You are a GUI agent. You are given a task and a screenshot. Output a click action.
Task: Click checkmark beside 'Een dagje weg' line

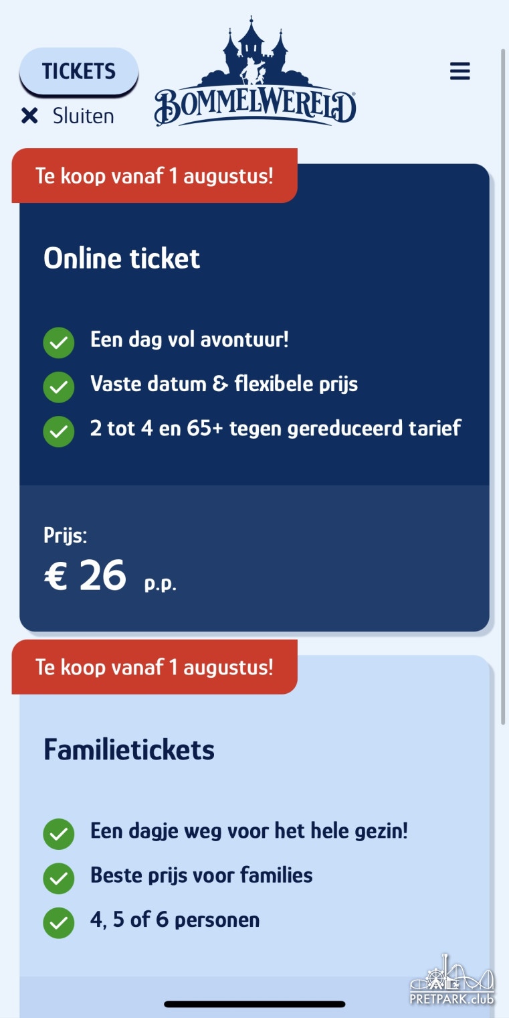click(x=59, y=834)
